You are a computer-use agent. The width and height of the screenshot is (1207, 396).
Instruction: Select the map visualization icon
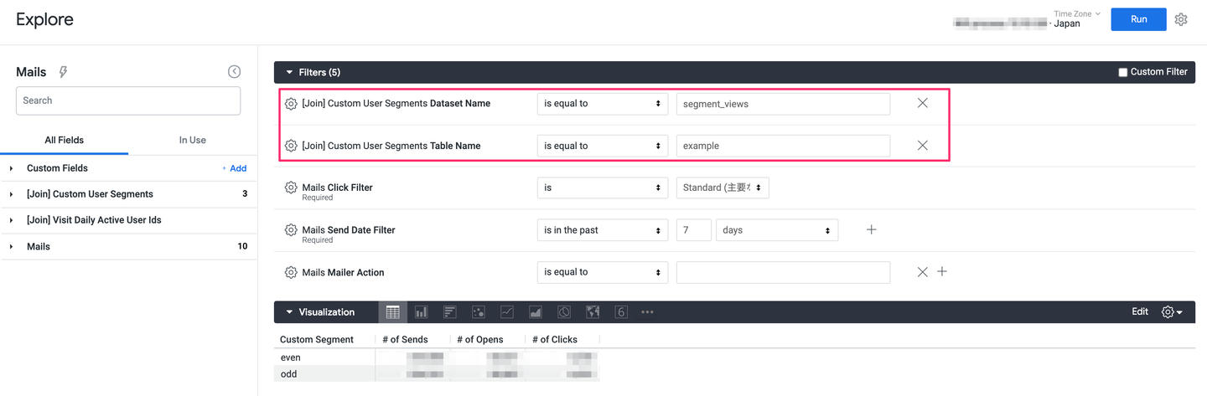pos(593,312)
